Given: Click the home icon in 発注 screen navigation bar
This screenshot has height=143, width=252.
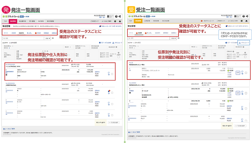Looking at the screenshot, I should coord(120,21).
